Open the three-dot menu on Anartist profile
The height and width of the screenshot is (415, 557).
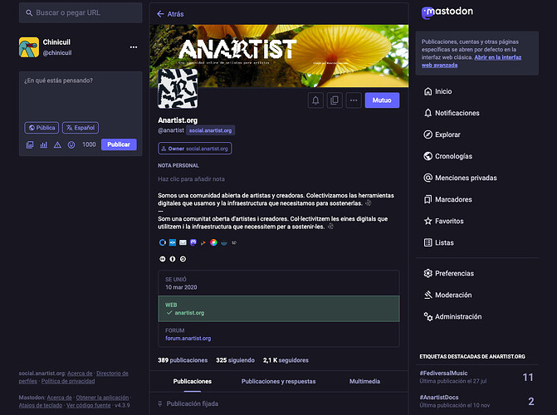[354, 100]
